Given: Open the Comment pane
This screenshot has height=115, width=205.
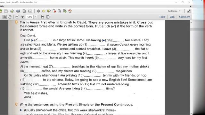Looking at the screenshot, I should [184, 17].
